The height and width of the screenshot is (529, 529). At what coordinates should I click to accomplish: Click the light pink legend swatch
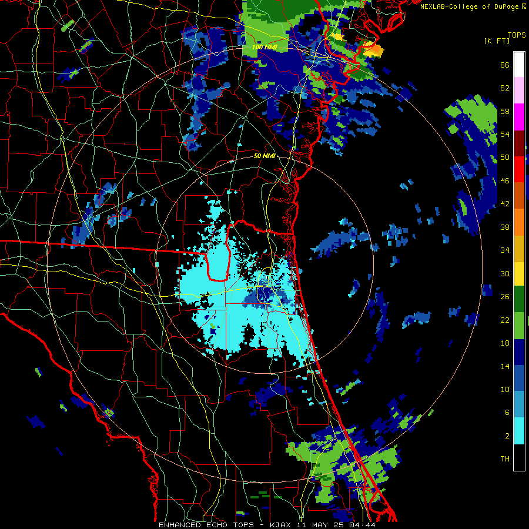(519, 91)
